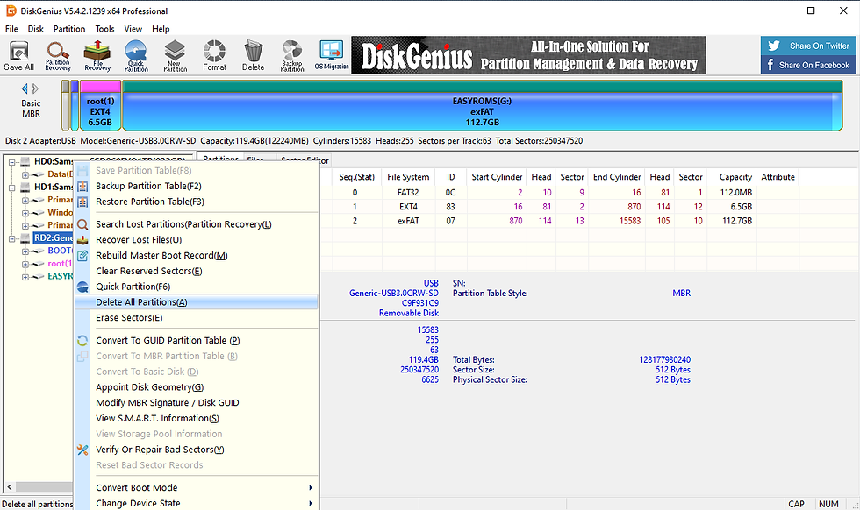
Task: Click the Convert To GUID icon
Action: click(82, 340)
